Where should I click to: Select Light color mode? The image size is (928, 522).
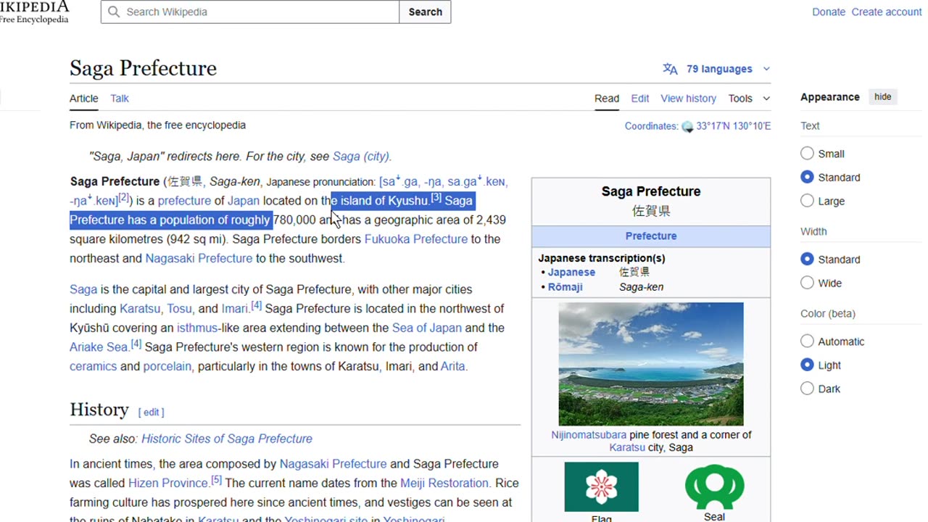pyautogui.click(x=807, y=365)
